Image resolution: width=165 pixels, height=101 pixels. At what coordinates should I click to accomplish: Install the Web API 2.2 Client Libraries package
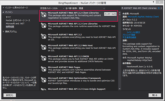tap(110, 14)
